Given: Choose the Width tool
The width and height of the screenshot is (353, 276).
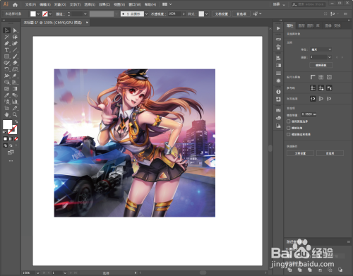Looking at the screenshot, I should pyautogui.click(x=6, y=76).
